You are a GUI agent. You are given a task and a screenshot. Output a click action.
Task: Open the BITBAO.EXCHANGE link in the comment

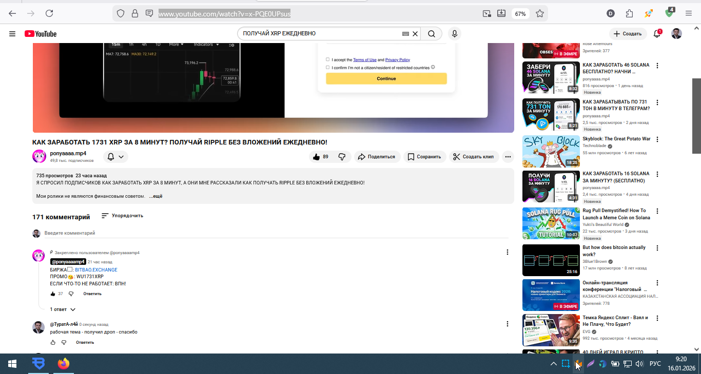(96, 269)
